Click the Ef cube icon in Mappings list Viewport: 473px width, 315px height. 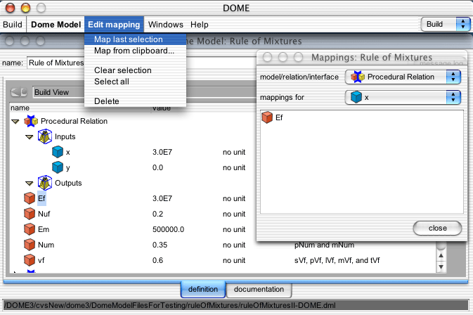[267, 117]
